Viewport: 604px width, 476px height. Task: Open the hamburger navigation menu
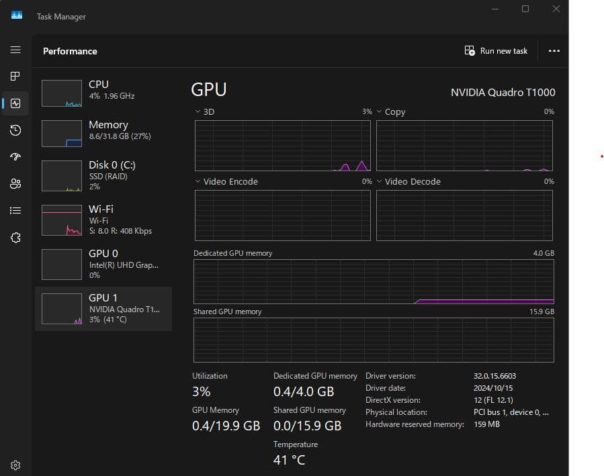click(15, 50)
